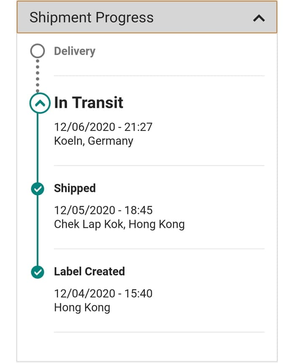Screen dimensions: 294x363
Task: Collapse panel using header chevron arrow
Action: tap(259, 18)
